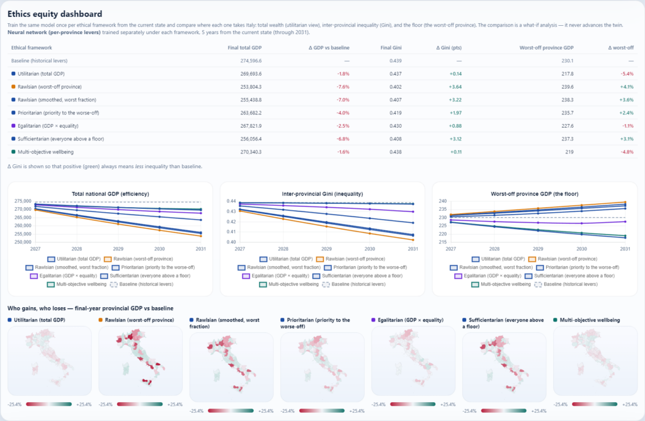
Task: Click Sufficientarian legend box in efficiency chart
Action: click(104, 276)
